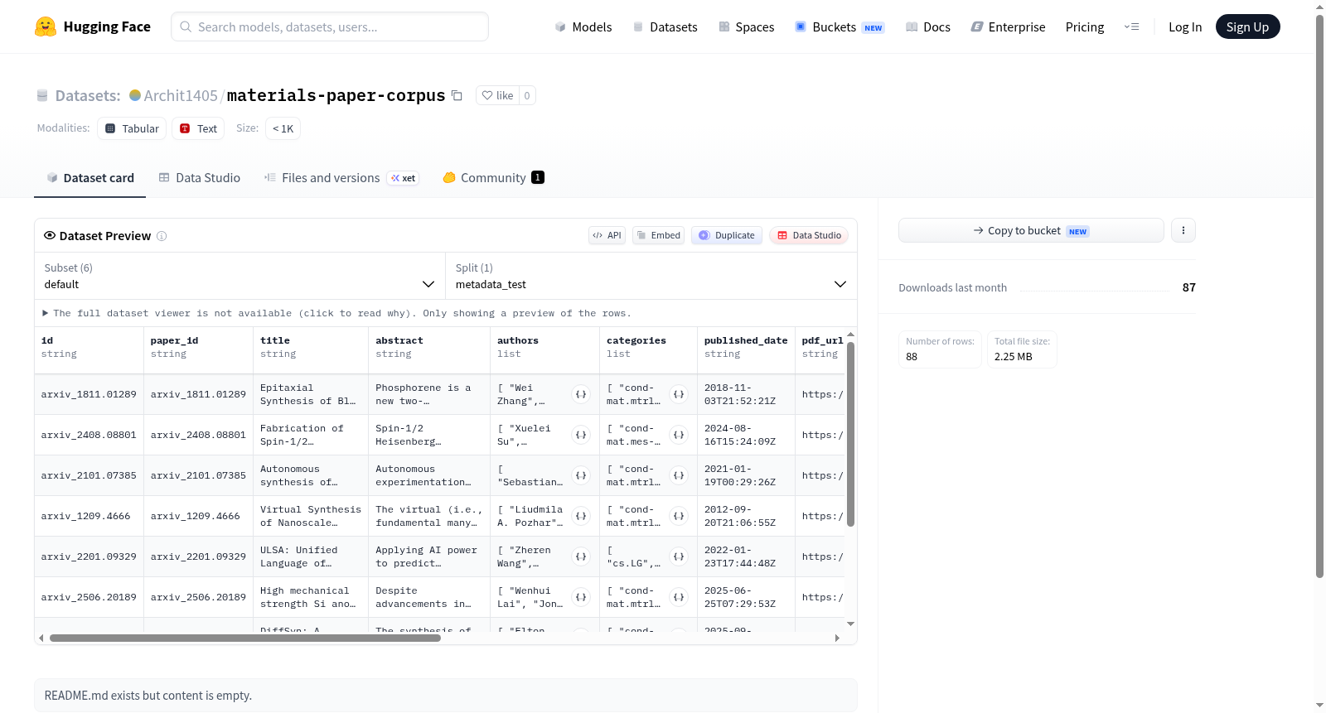Expand authors cell for arxiv_2408.08801 row
1326x713 pixels.
point(581,435)
